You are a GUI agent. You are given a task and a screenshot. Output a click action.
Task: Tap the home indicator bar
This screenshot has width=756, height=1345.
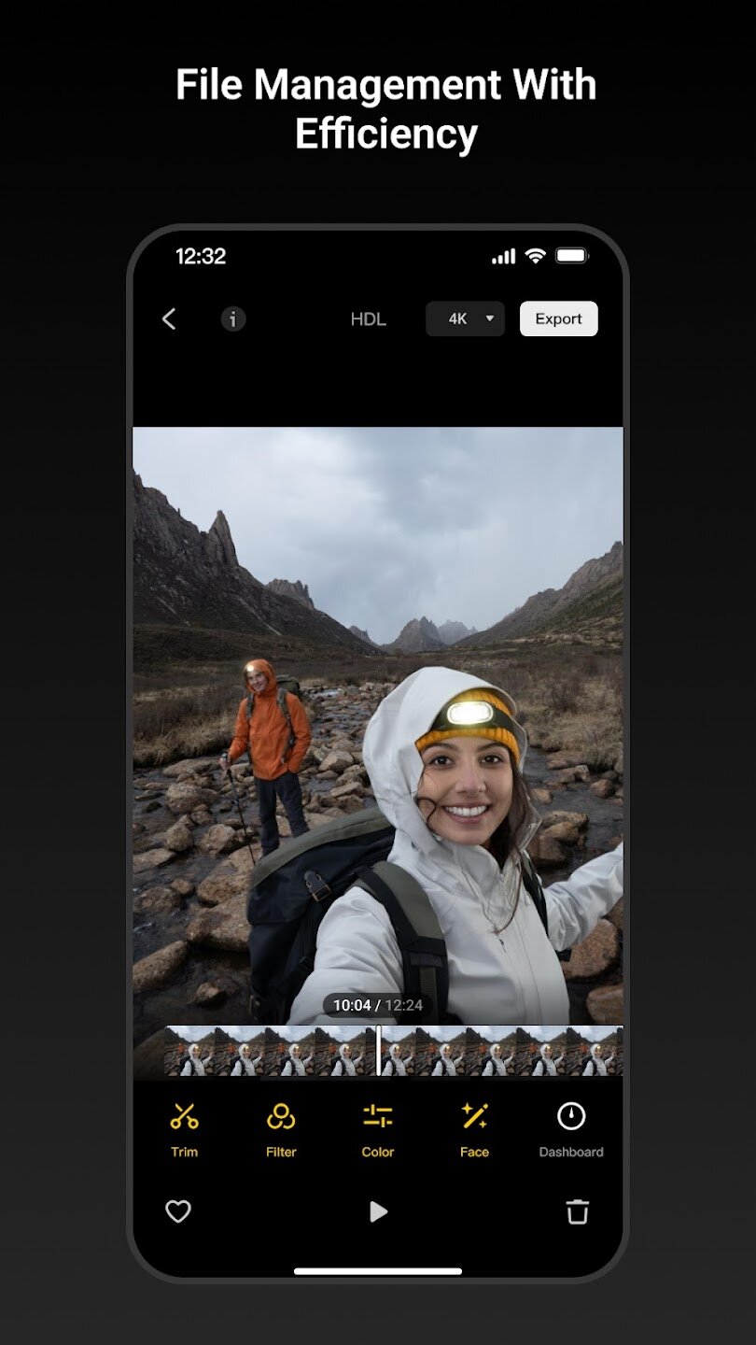point(378,1271)
